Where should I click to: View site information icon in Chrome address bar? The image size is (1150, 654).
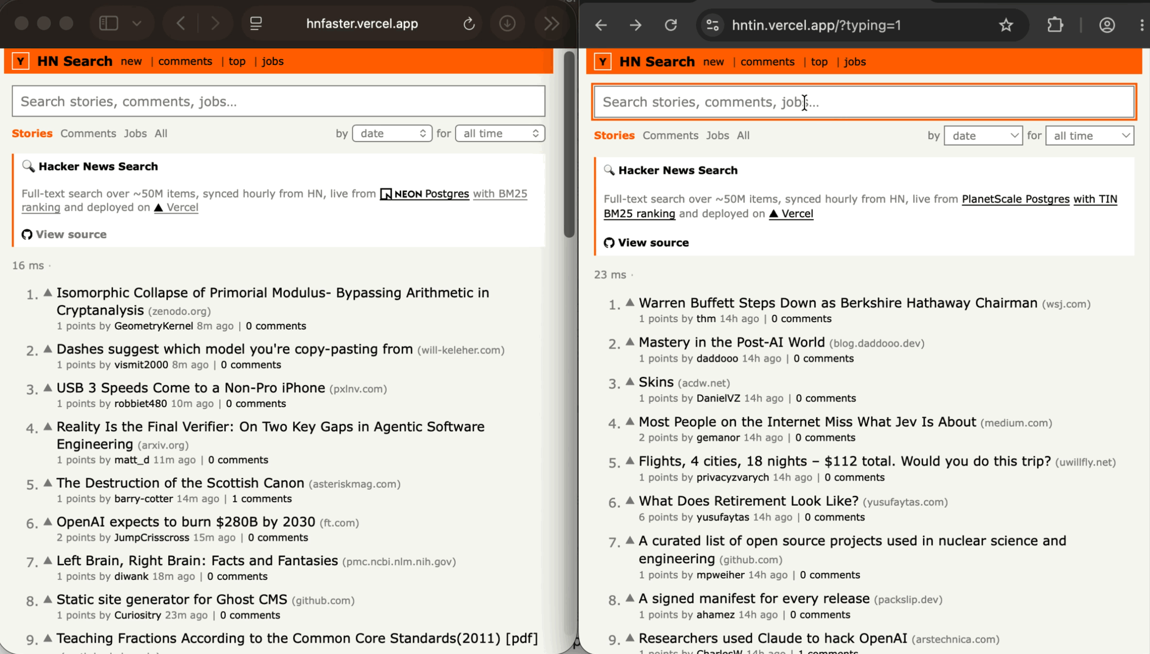tap(713, 25)
